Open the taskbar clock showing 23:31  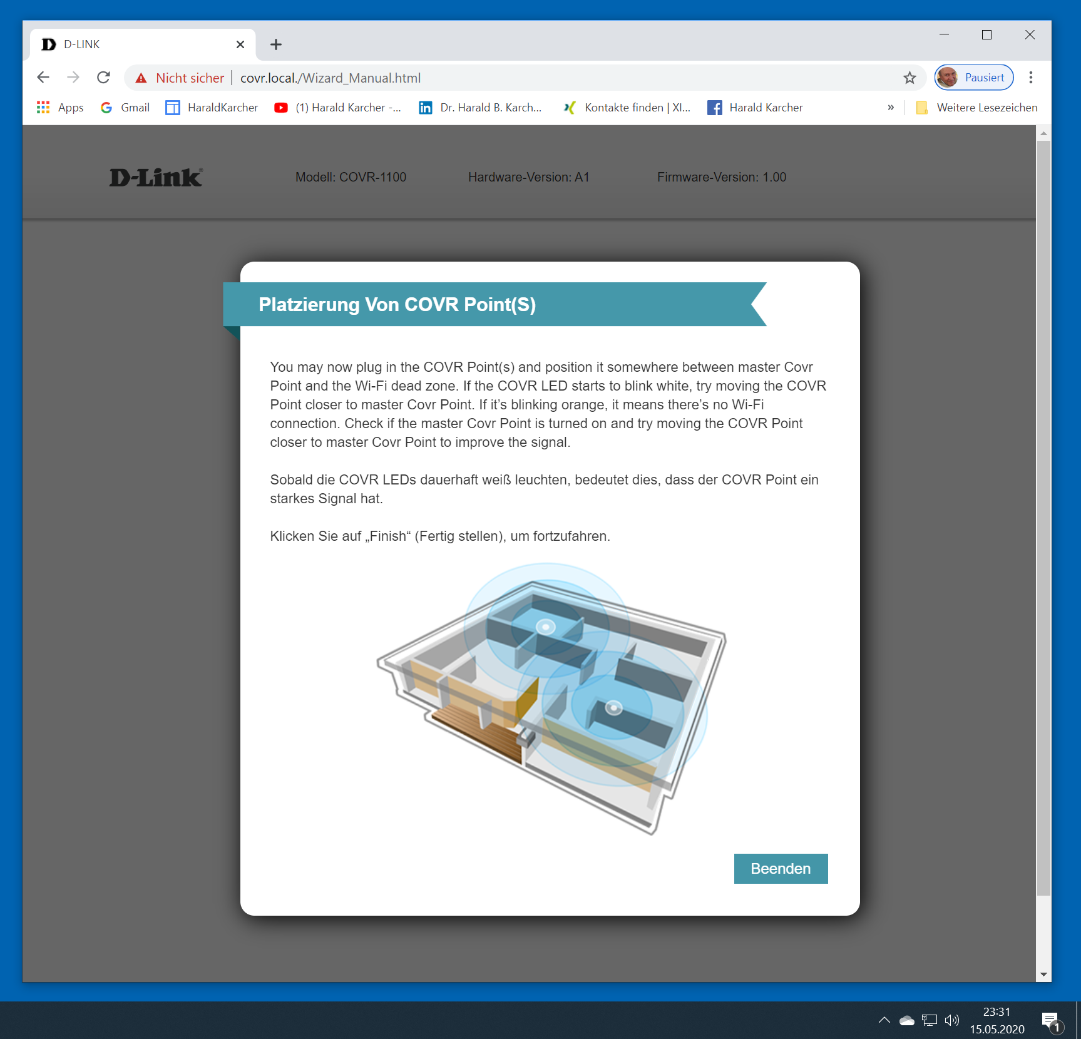tap(997, 1020)
